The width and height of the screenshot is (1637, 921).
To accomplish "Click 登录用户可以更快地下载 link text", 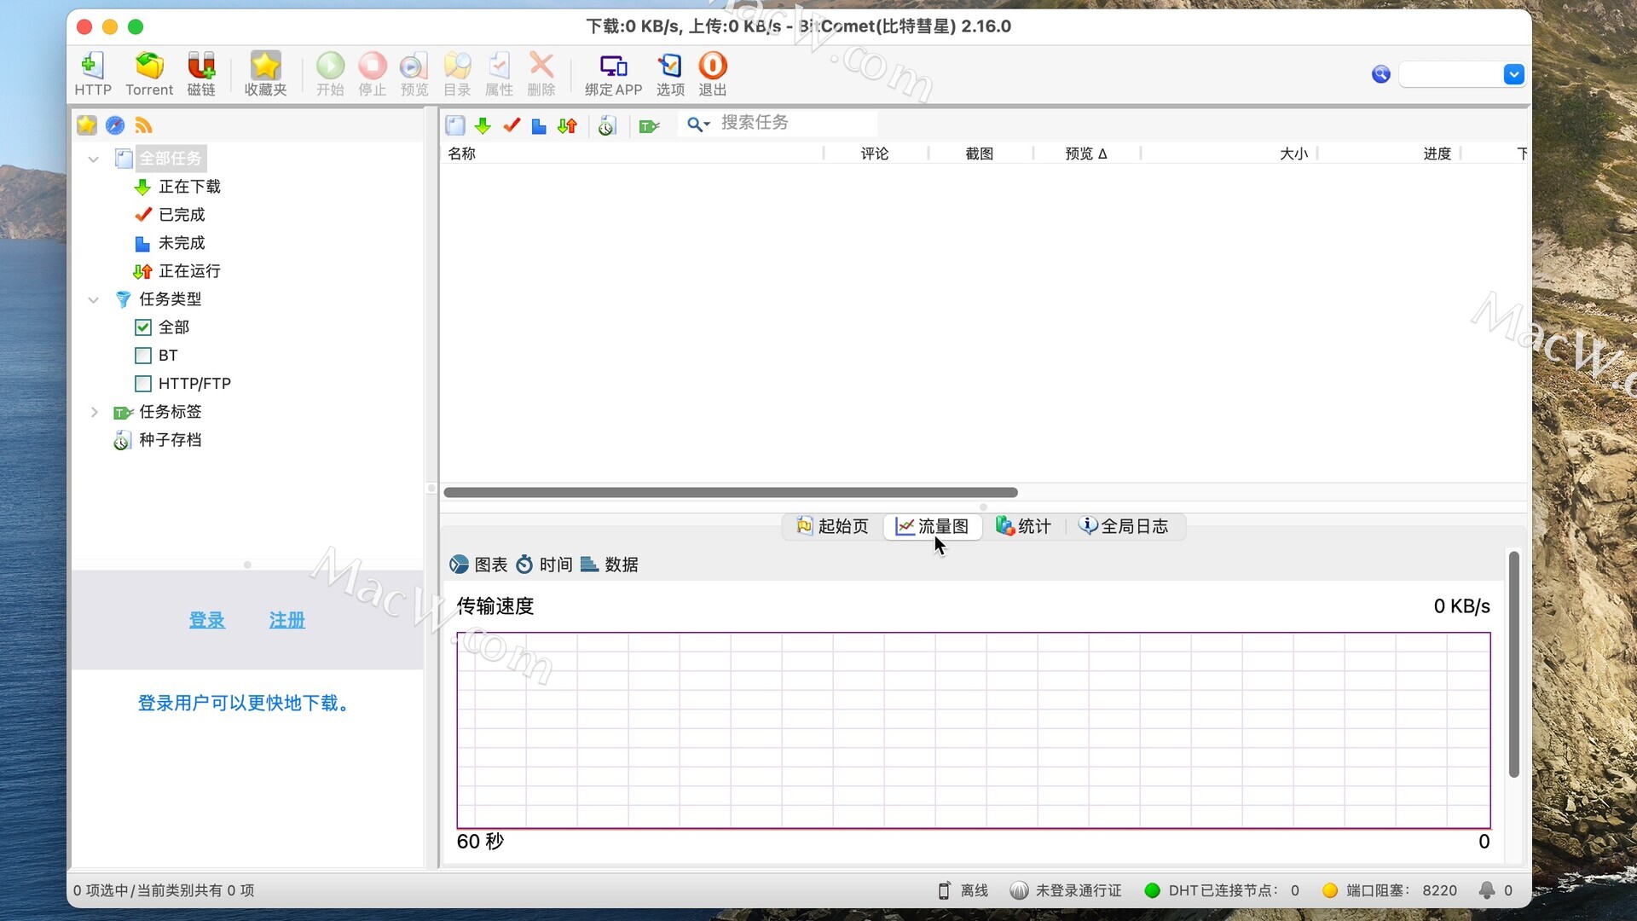I will pyautogui.click(x=243, y=704).
